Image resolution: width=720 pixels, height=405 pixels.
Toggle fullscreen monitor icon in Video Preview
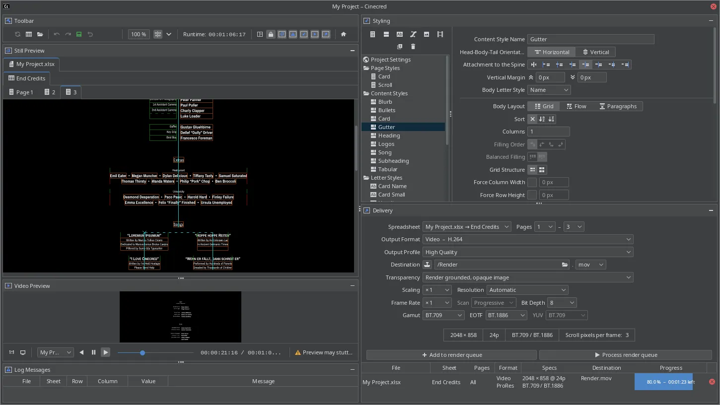[23, 352]
